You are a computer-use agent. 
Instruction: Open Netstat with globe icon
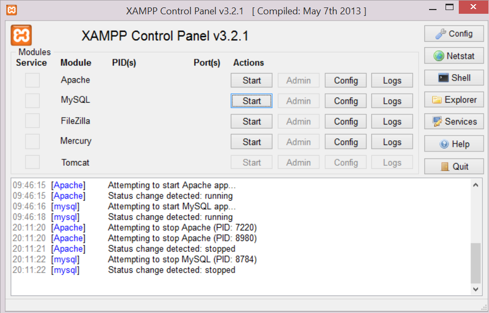tap(454, 56)
